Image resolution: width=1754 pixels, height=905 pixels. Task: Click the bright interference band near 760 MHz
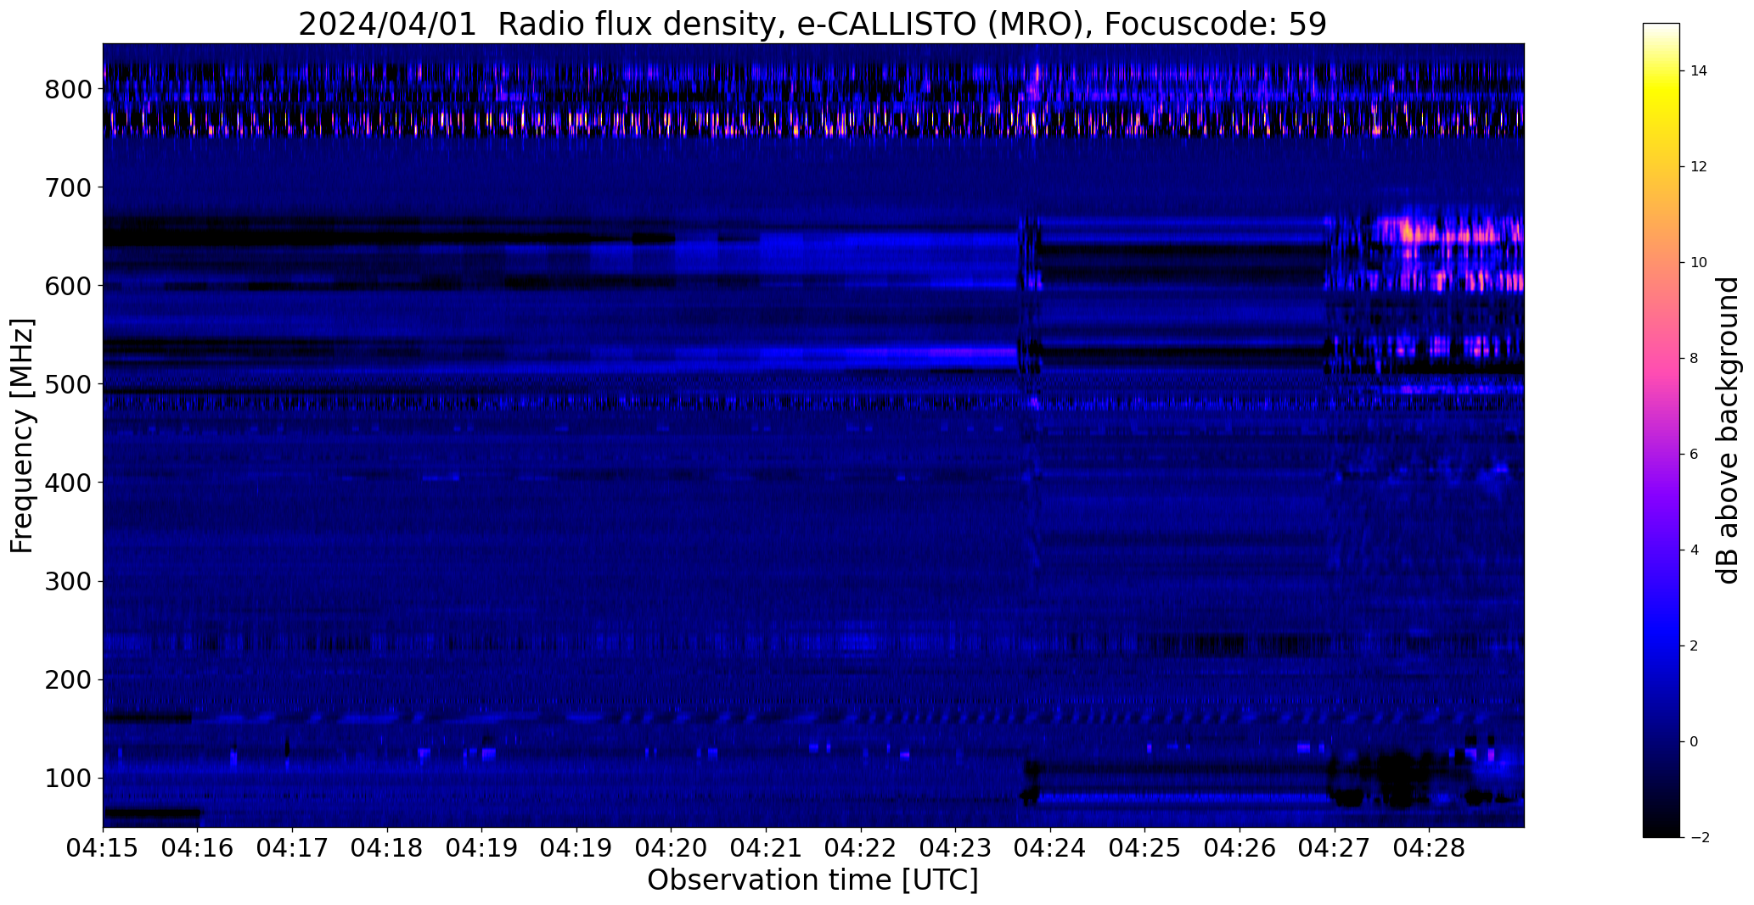[813, 124]
